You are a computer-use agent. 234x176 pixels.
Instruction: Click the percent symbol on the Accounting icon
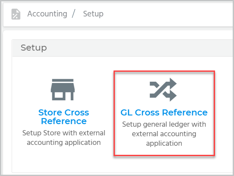coord(15,16)
